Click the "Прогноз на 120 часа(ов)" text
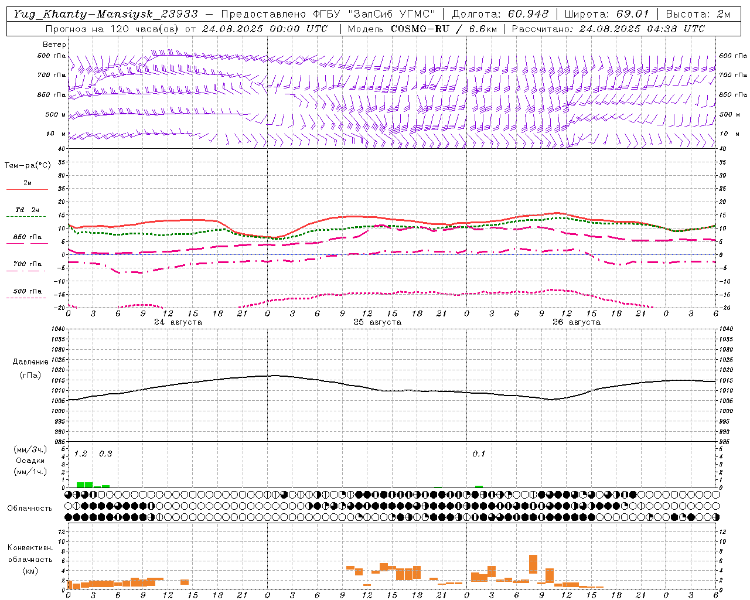The height and width of the screenshot is (600, 750). click(112, 29)
